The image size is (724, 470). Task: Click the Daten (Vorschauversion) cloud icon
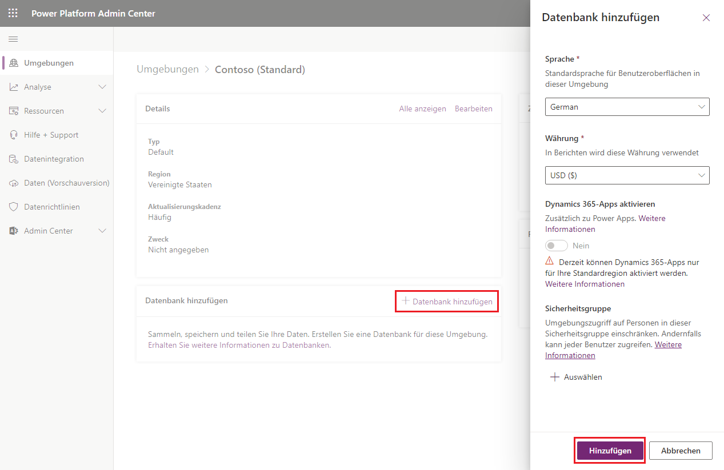(x=14, y=183)
